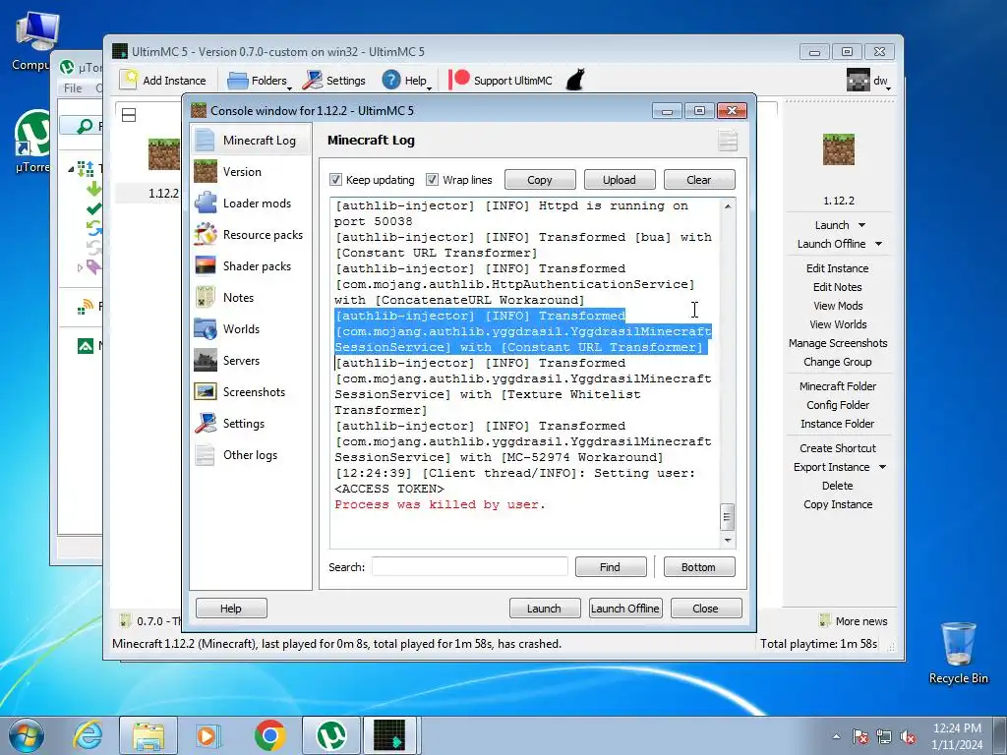Screen dimensions: 1007x755
Task: Click the dw account avatar icon
Action: [858, 81]
